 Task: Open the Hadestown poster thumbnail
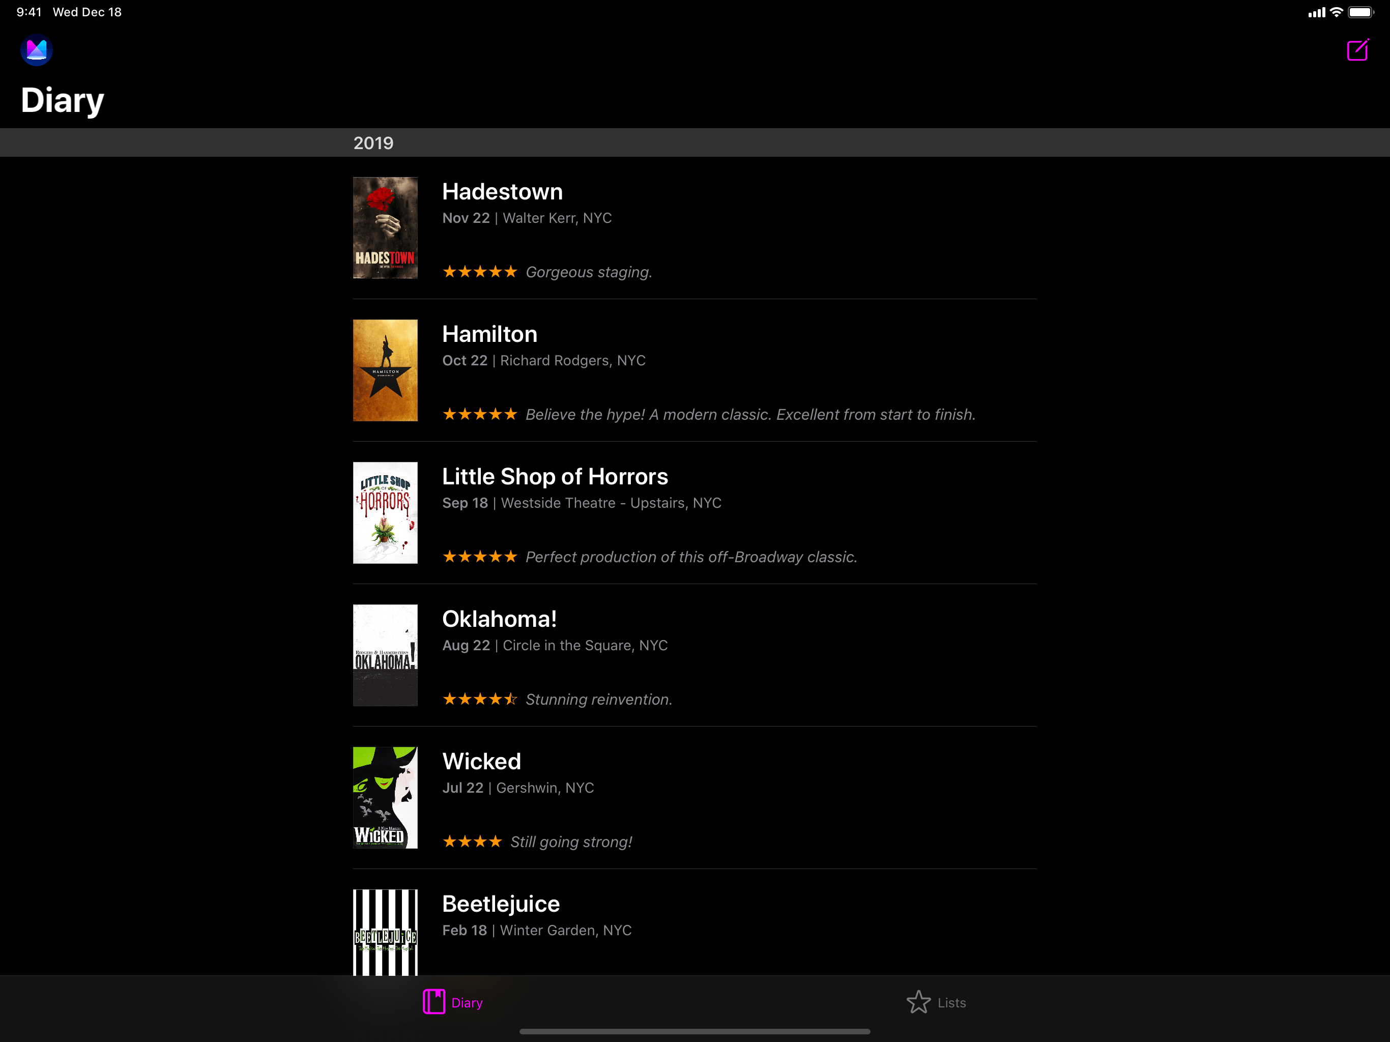pyautogui.click(x=385, y=227)
